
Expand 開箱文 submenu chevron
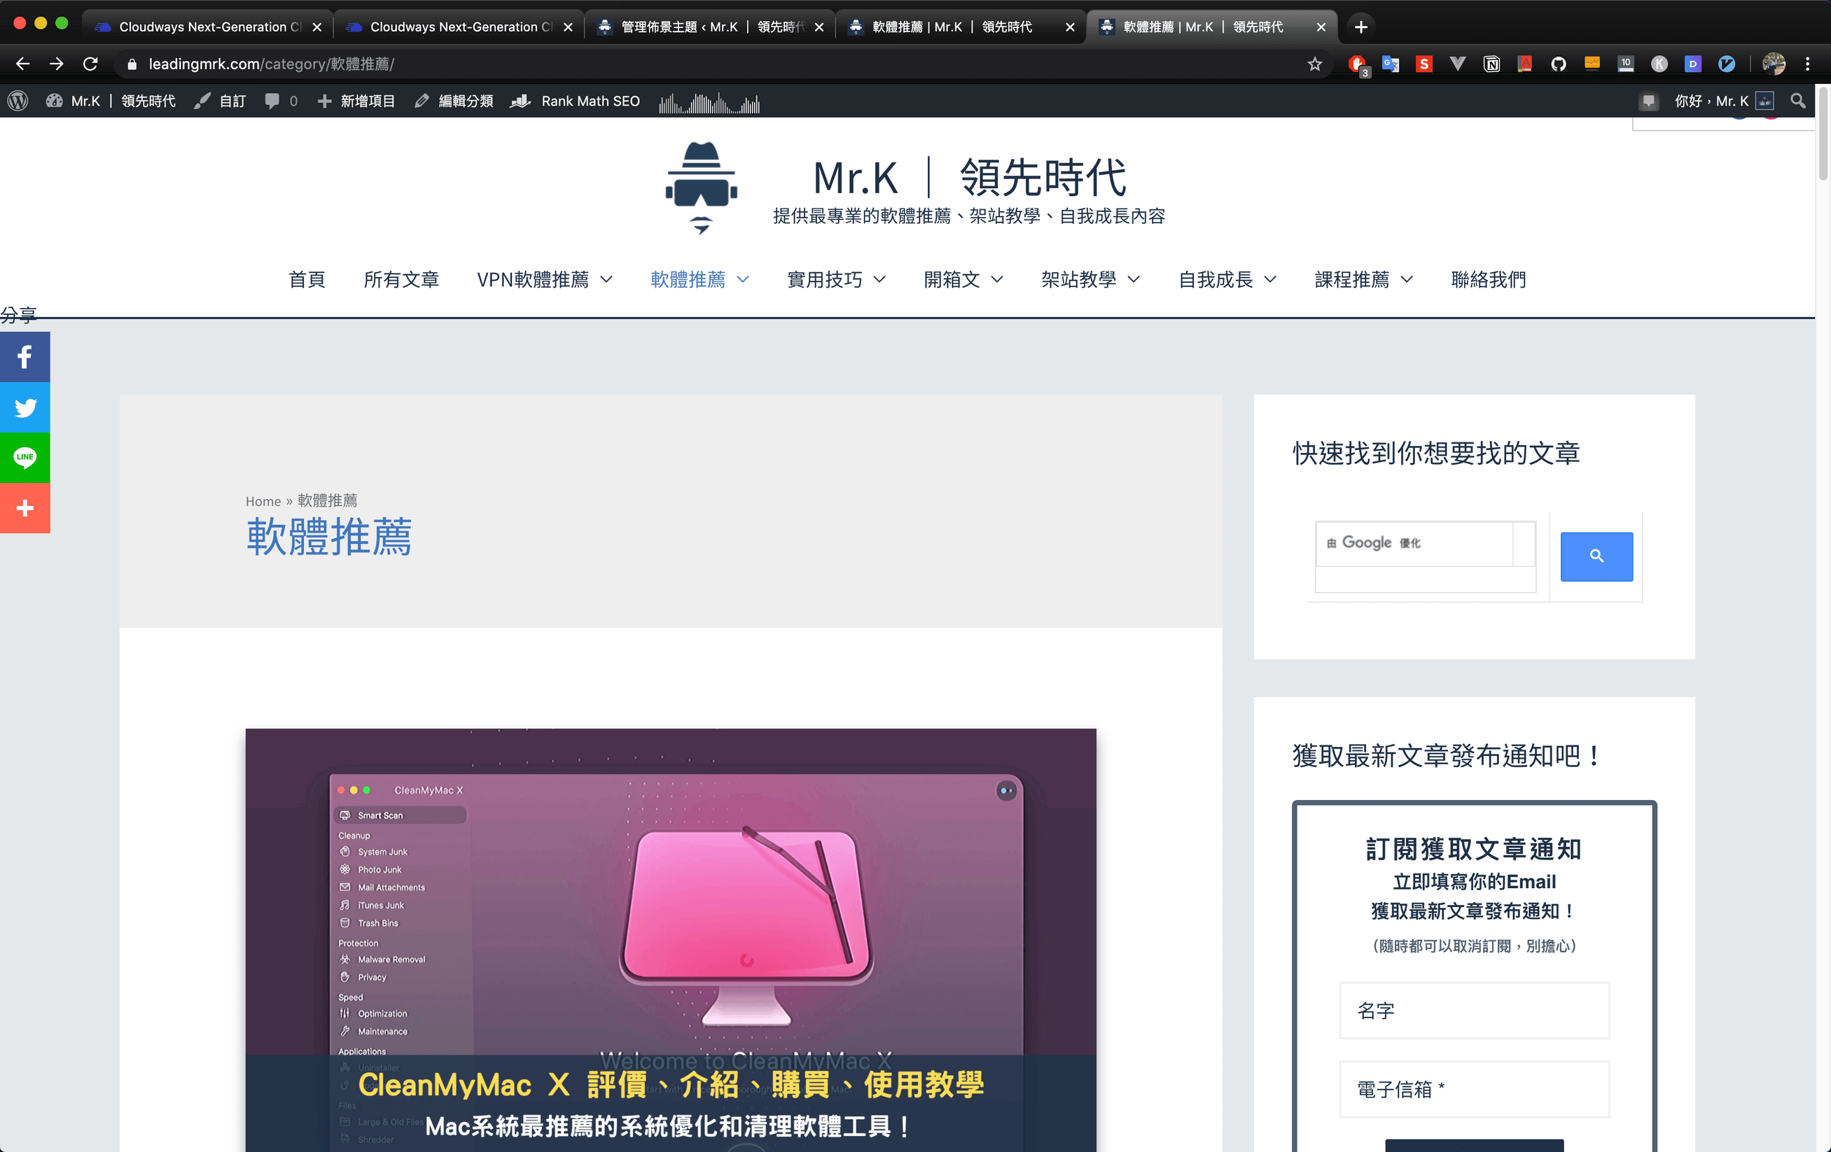coord(997,280)
